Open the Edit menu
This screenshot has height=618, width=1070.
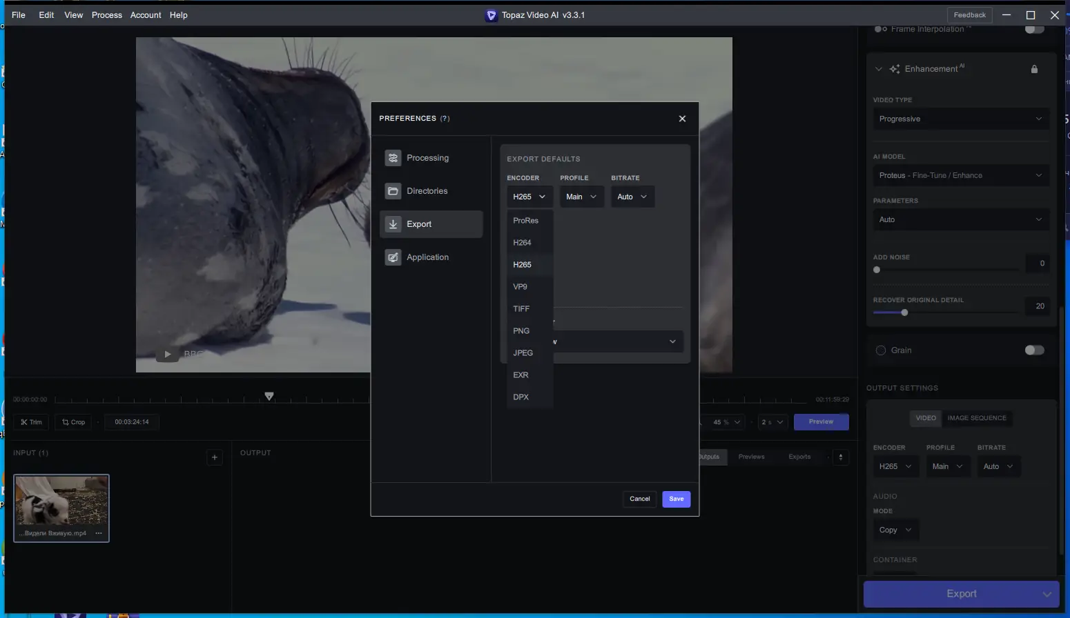(x=46, y=15)
